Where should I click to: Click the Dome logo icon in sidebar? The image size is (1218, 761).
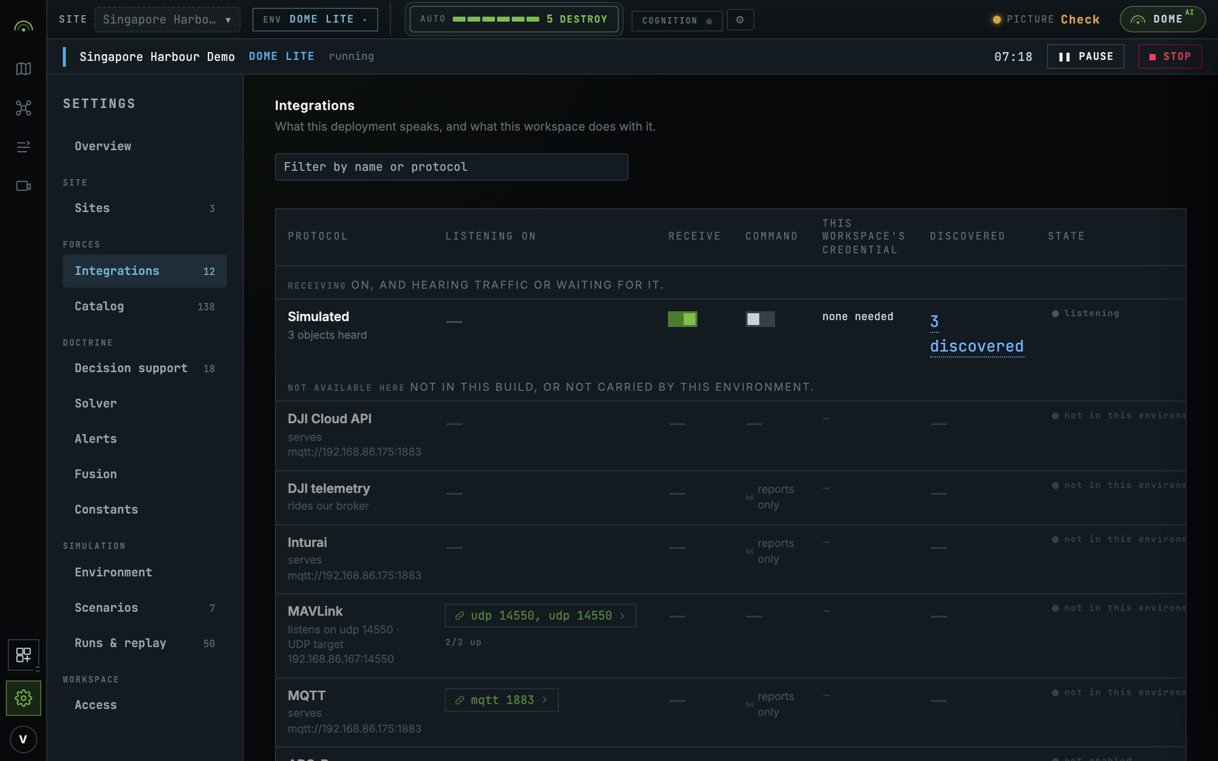(x=23, y=26)
